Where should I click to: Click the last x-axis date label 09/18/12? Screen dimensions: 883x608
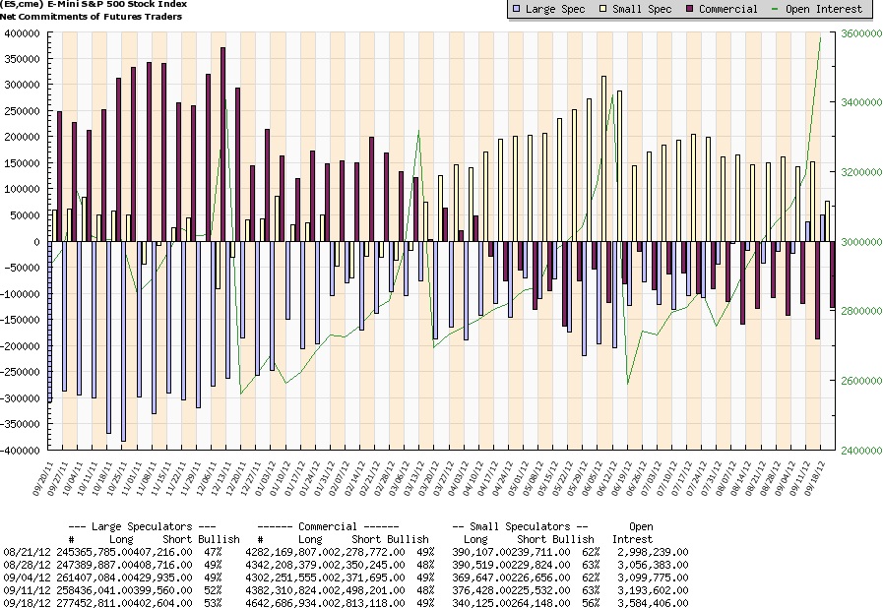pos(814,478)
